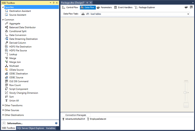Collapse the Favorites section
Image resolution: width=195 pixels, height=131 pixels.
(x=3, y=7)
